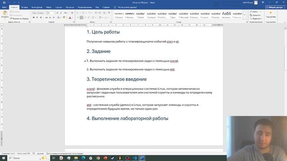Click the numbered list icon

tap(83, 13)
